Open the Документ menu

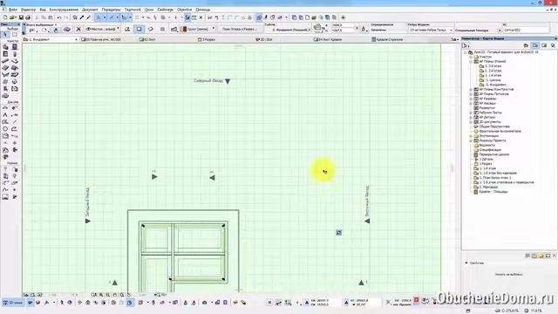[x=90, y=10]
